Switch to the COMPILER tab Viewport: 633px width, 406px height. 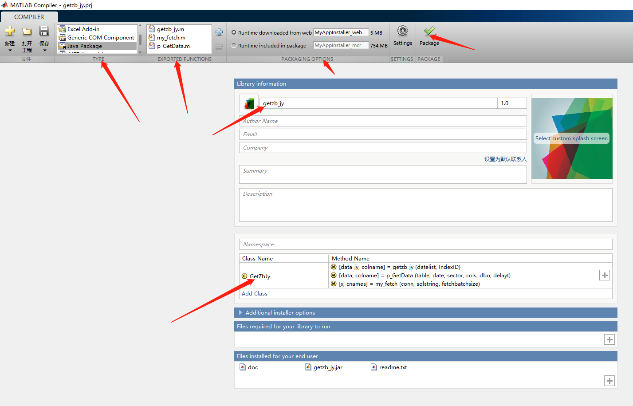click(29, 16)
